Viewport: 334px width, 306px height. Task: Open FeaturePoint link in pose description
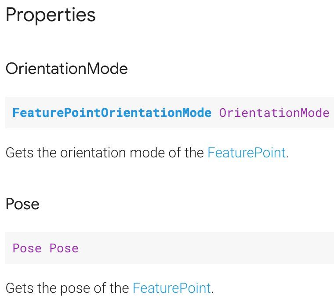point(172,288)
